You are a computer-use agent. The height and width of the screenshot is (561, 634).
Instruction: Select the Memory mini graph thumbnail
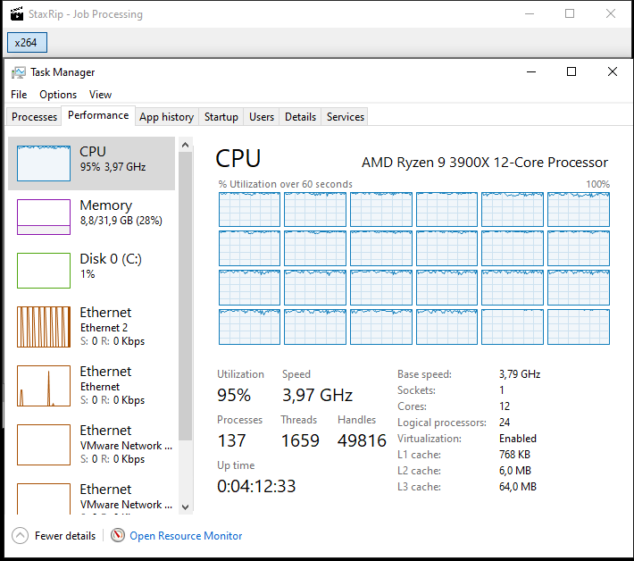click(44, 217)
